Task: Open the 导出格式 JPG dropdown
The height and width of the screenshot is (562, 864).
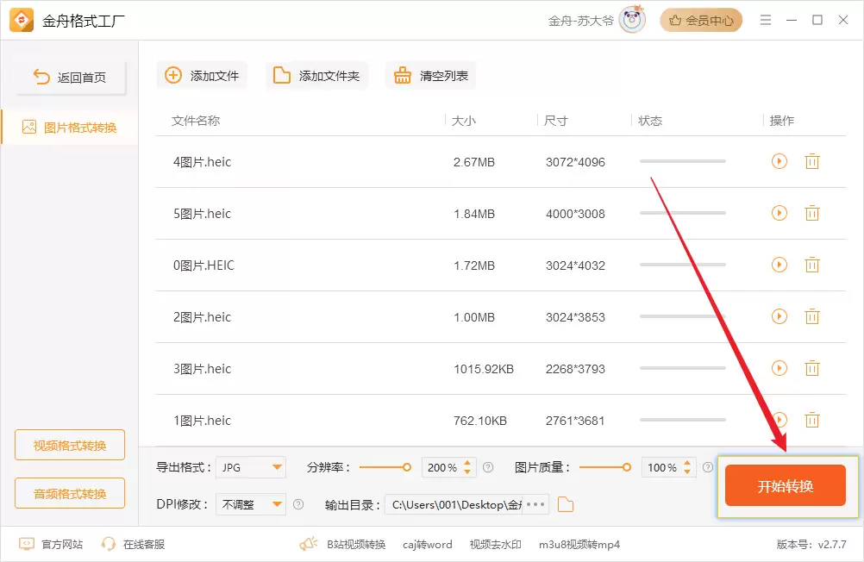Action: 251,467
